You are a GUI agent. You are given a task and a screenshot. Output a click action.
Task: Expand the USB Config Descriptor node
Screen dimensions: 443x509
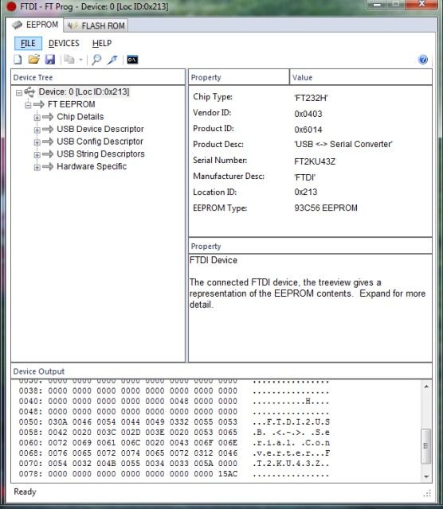(x=37, y=142)
